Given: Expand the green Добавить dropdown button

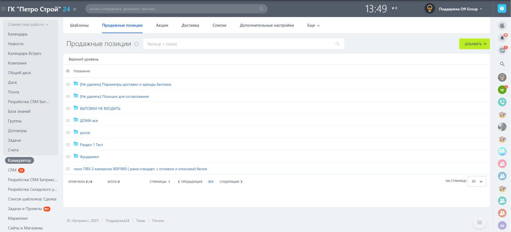Looking at the screenshot, I should tap(474, 44).
